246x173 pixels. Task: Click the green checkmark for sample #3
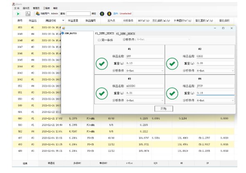tap(102, 93)
